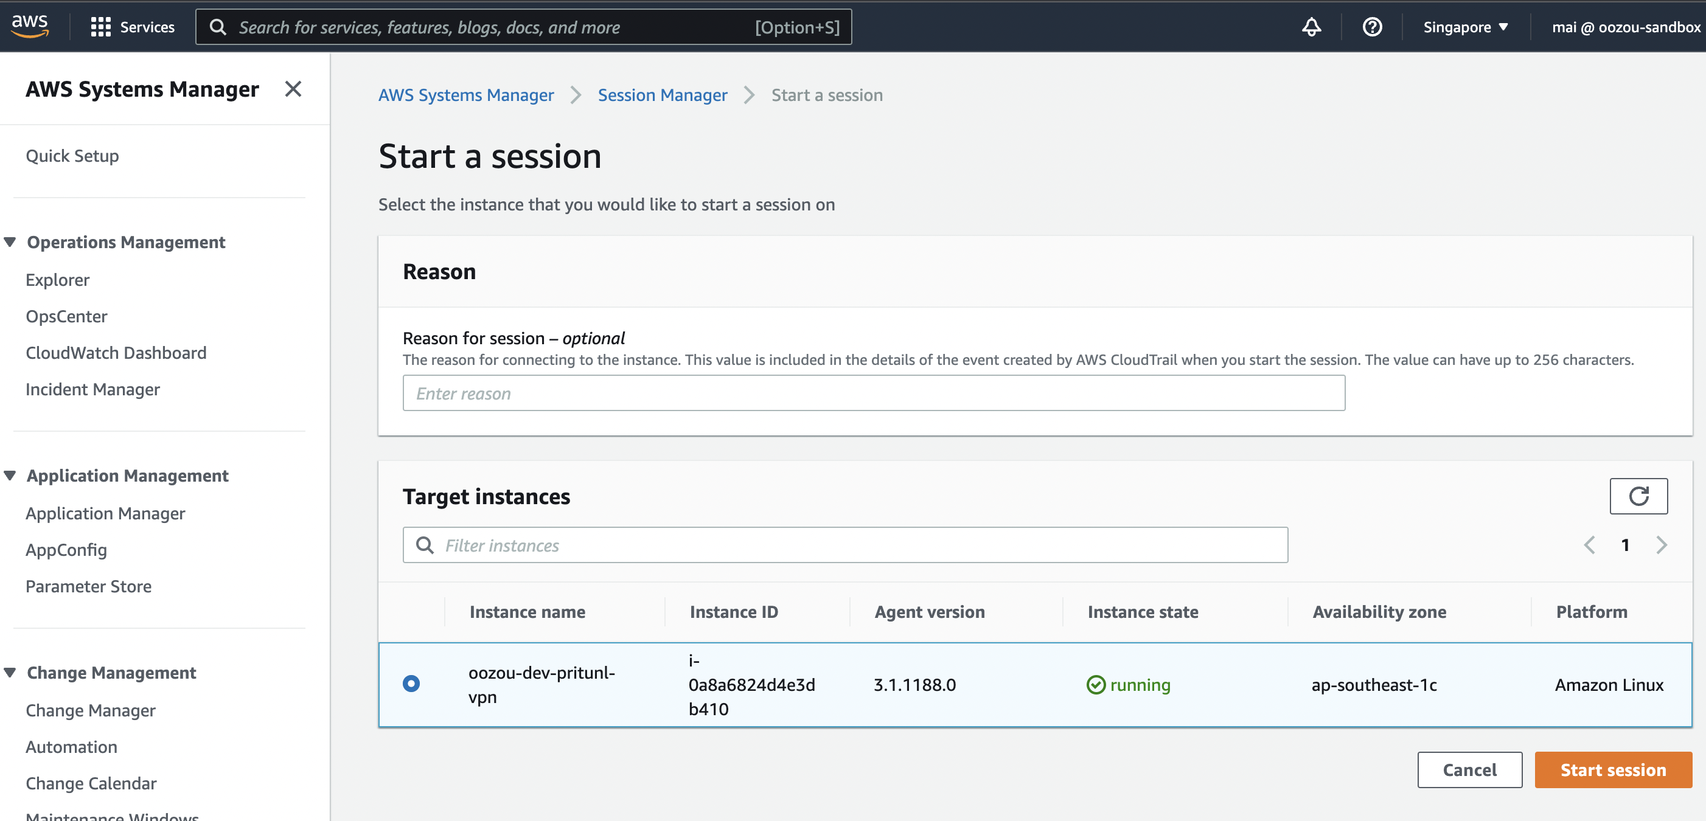Select the oozou-dev-pritunl-vpn instance radio button
Viewport: 1706px width, 821px height.
(411, 684)
